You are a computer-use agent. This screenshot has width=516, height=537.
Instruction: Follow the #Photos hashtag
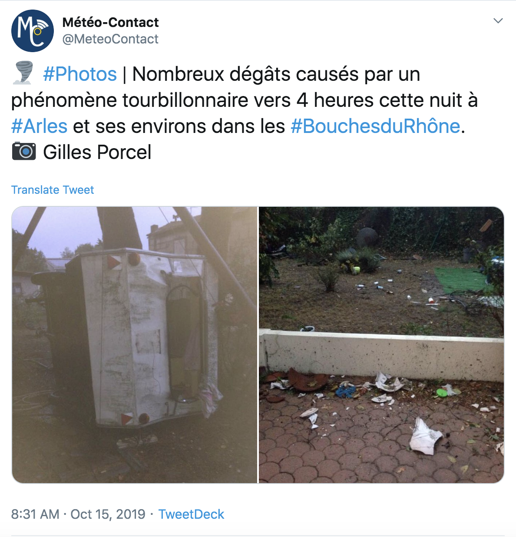pyautogui.click(x=80, y=74)
